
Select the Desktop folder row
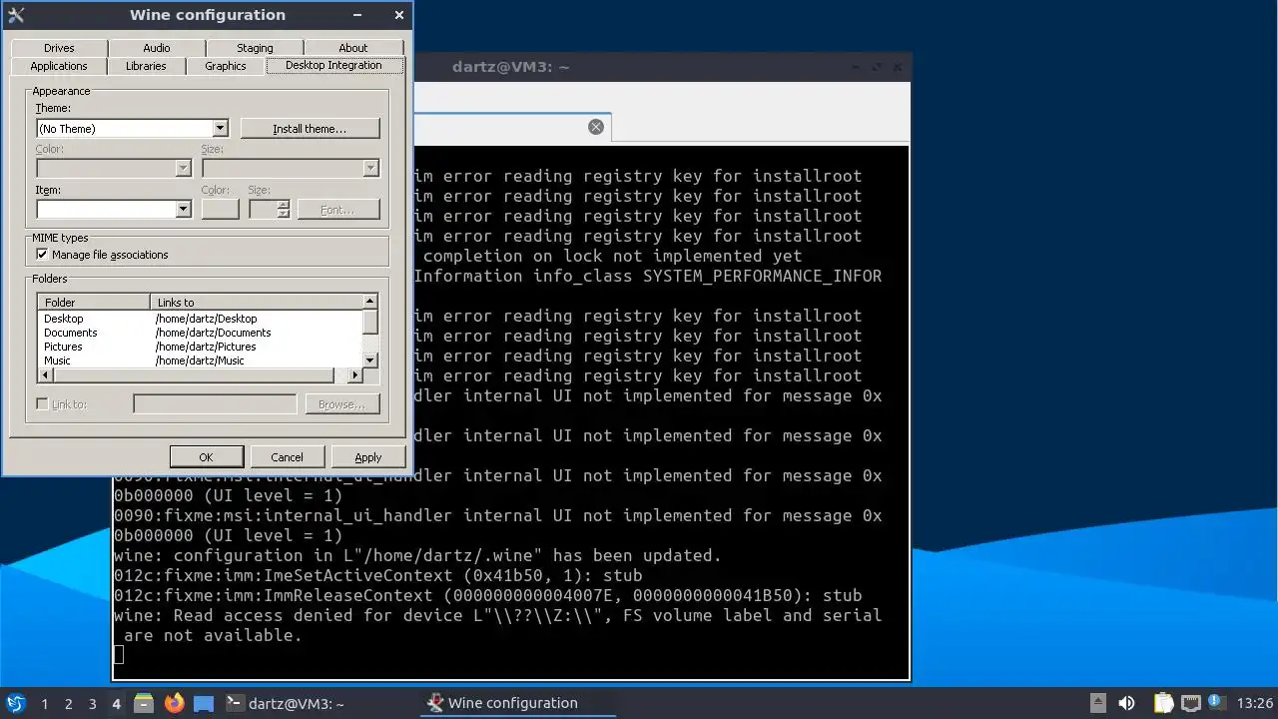200,319
